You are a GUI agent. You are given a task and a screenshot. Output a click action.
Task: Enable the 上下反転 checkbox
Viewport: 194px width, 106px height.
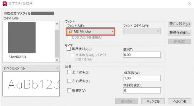point(69,72)
